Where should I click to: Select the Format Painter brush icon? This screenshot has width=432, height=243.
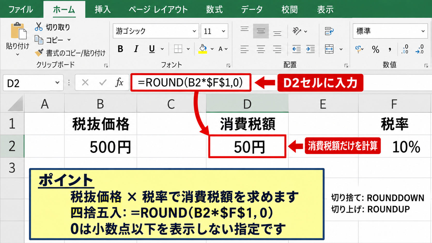[x=39, y=53]
